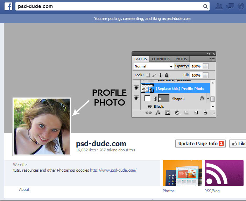Open the profile photo thumbnail
The height and width of the screenshot is (201, 246).
(42, 127)
